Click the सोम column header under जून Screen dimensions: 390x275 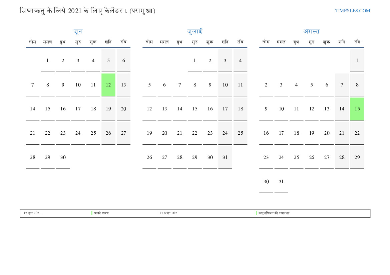(x=32, y=42)
